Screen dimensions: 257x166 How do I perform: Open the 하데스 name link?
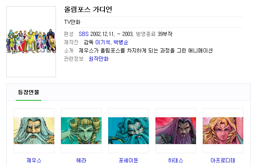[176, 160]
